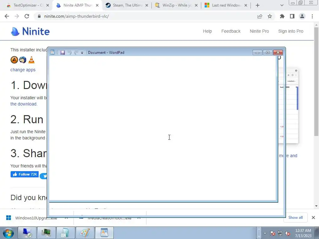The height and width of the screenshot is (239, 319).
Task: Click the Ninite logo
Action: point(30,31)
